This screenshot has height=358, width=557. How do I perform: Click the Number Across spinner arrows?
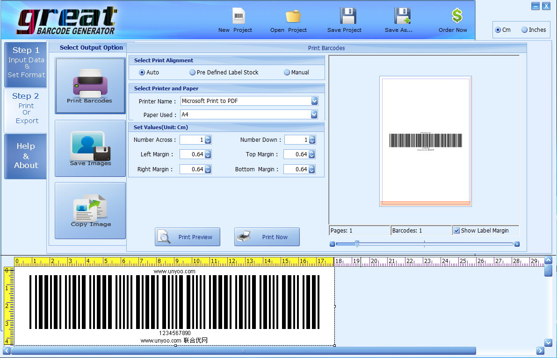pyautogui.click(x=208, y=140)
